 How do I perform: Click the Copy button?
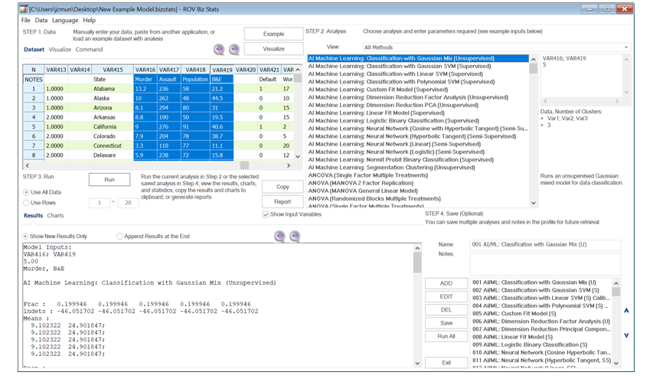pyautogui.click(x=282, y=187)
